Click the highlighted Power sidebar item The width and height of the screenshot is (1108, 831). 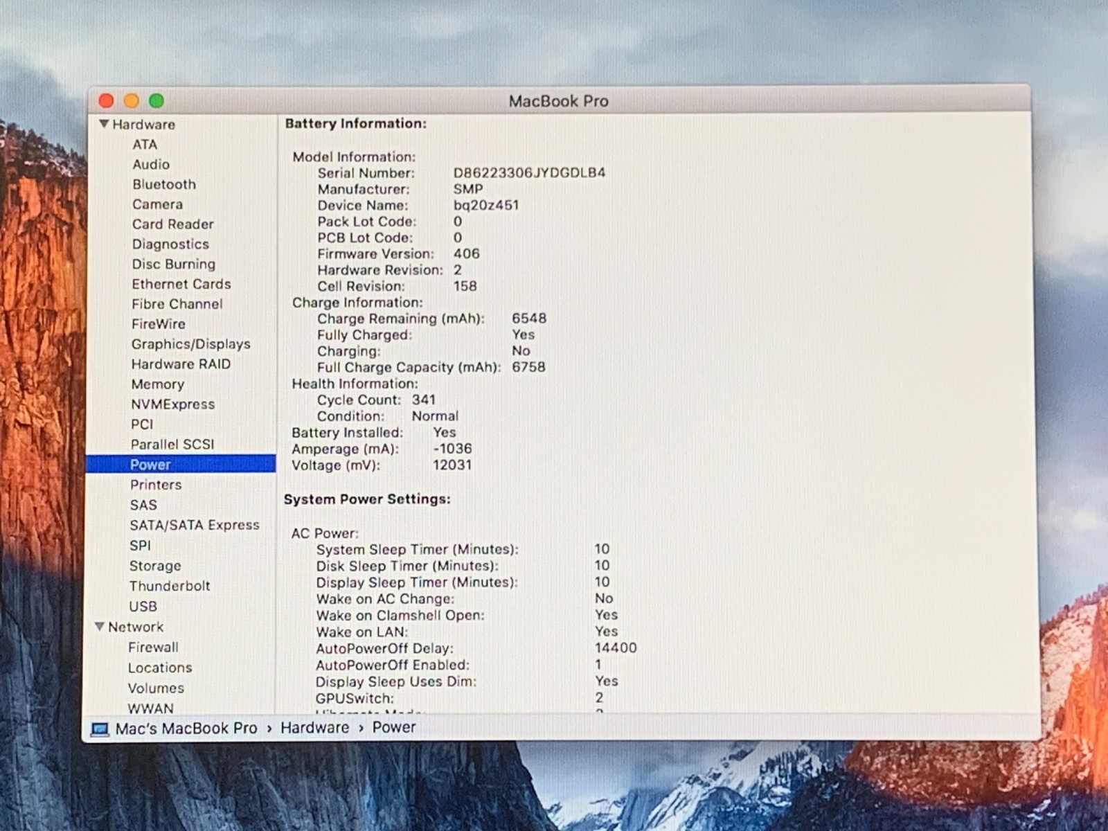(181, 465)
